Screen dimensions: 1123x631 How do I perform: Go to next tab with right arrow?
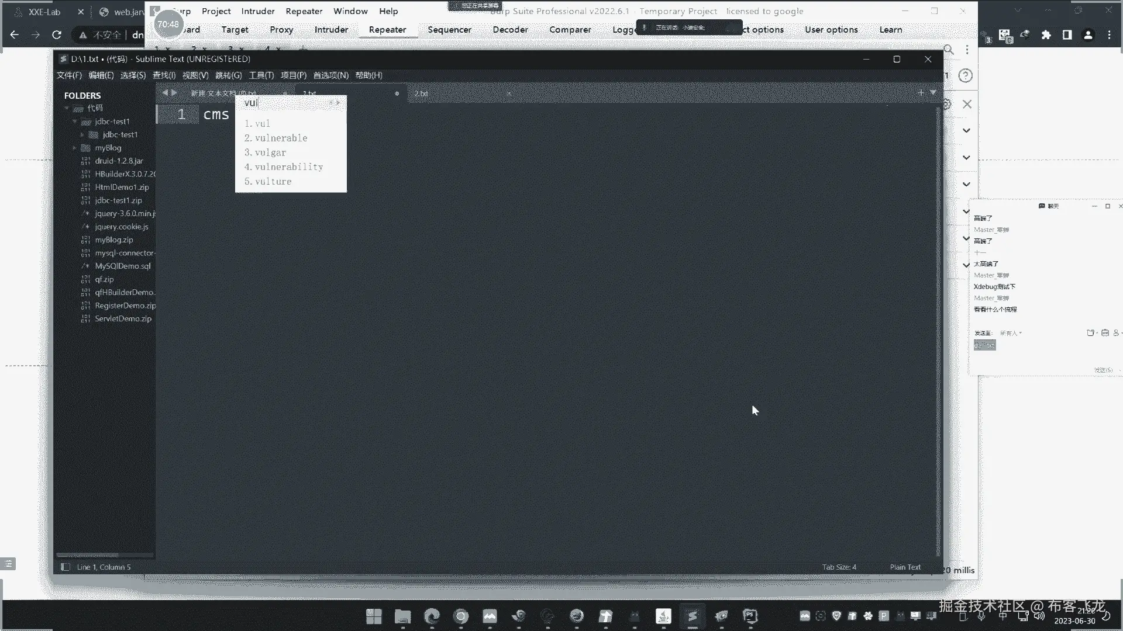point(174,93)
